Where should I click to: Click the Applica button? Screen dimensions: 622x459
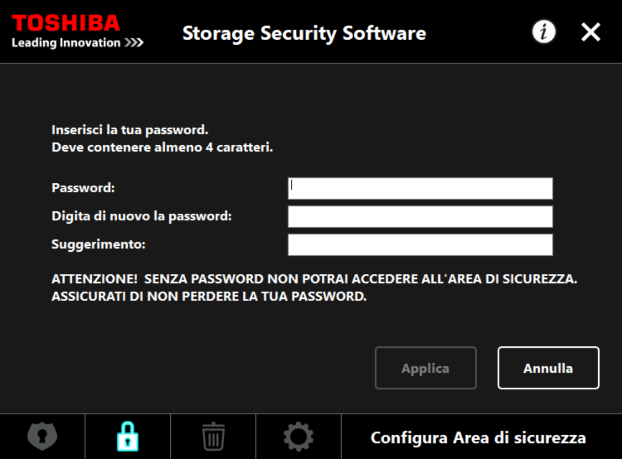[x=426, y=368]
